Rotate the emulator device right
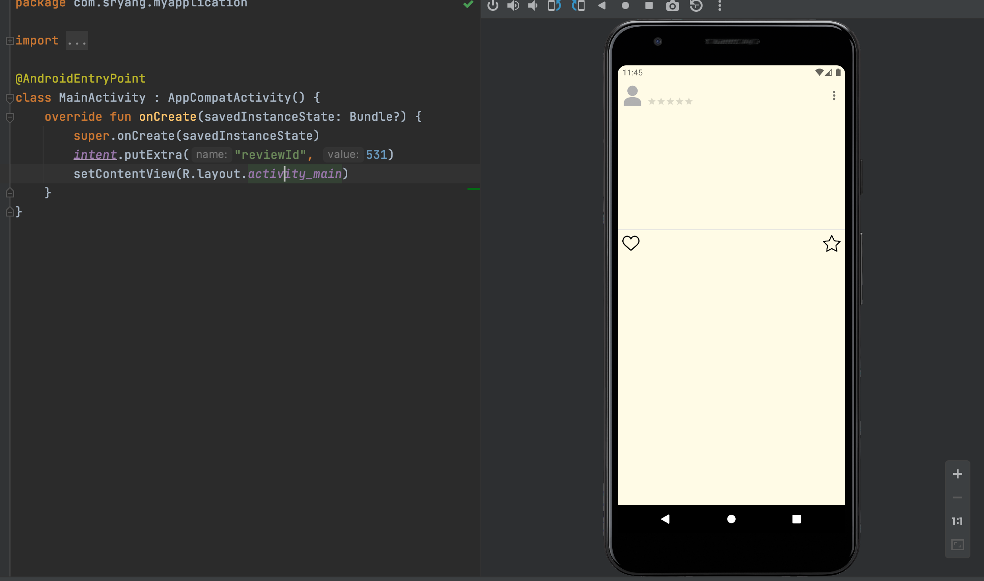 coord(578,6)
